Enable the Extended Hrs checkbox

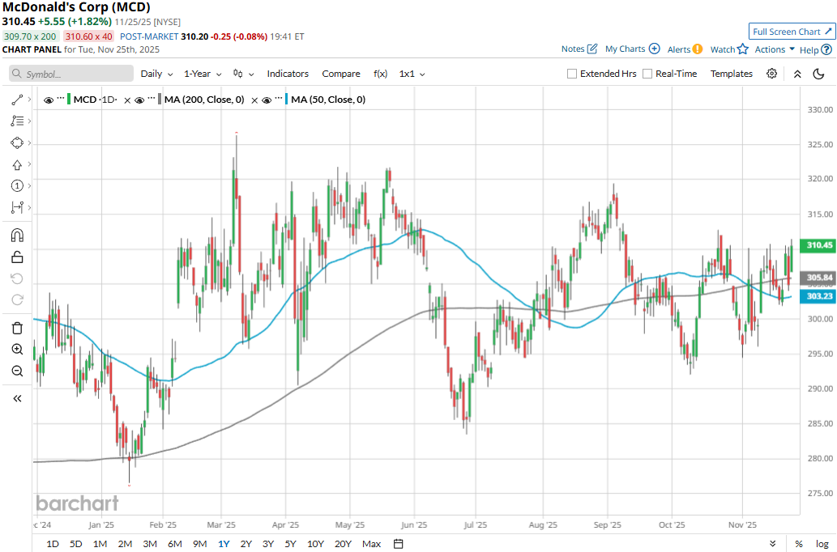coord(572,74)
